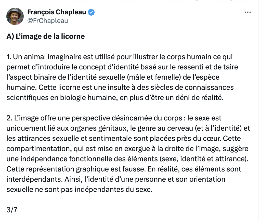
Task: Click the line "humaine. Cette licorne est une insulte"
Action: click(120, 87)
